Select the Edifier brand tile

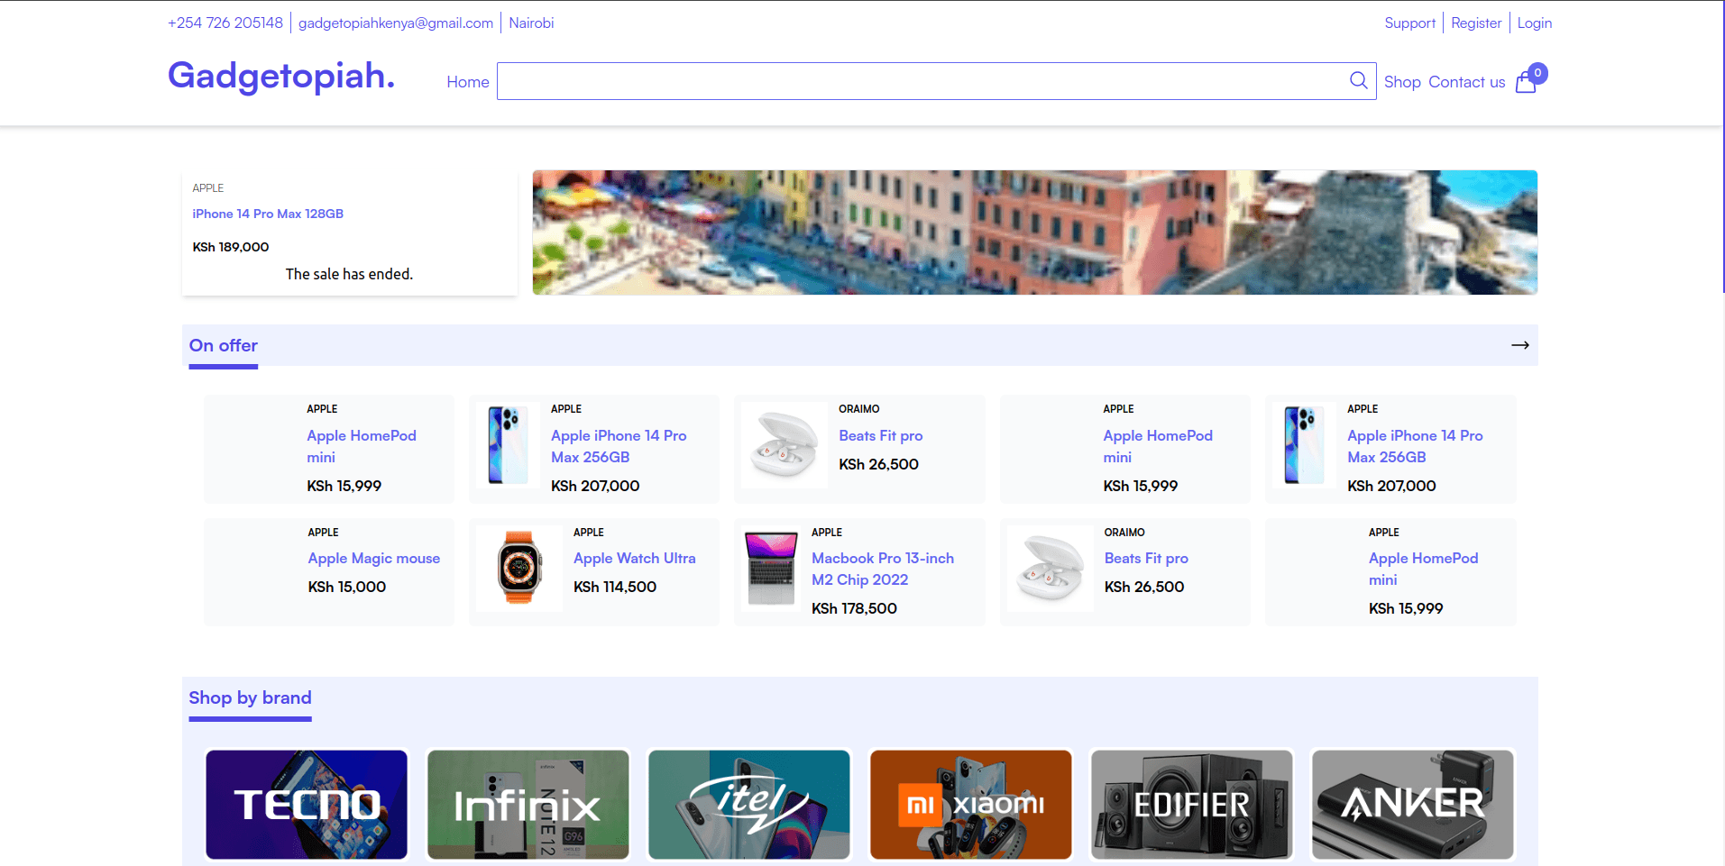(x=1192, y=805)
